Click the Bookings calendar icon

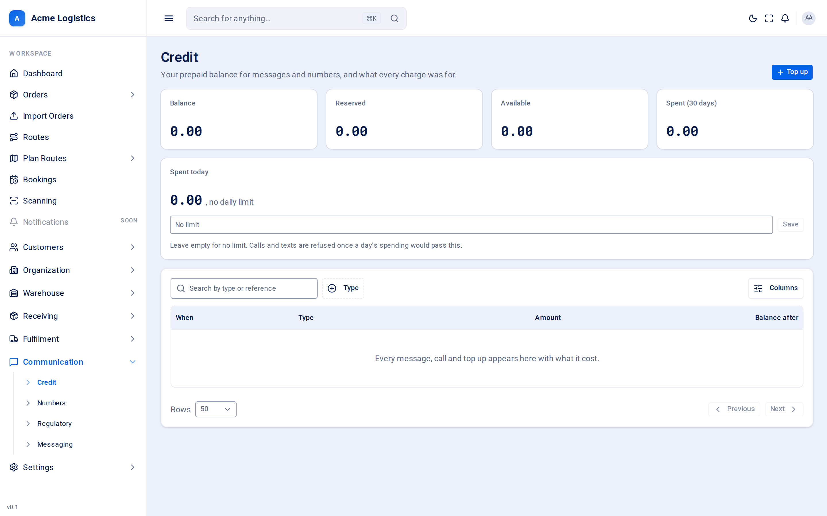point(14,179)
